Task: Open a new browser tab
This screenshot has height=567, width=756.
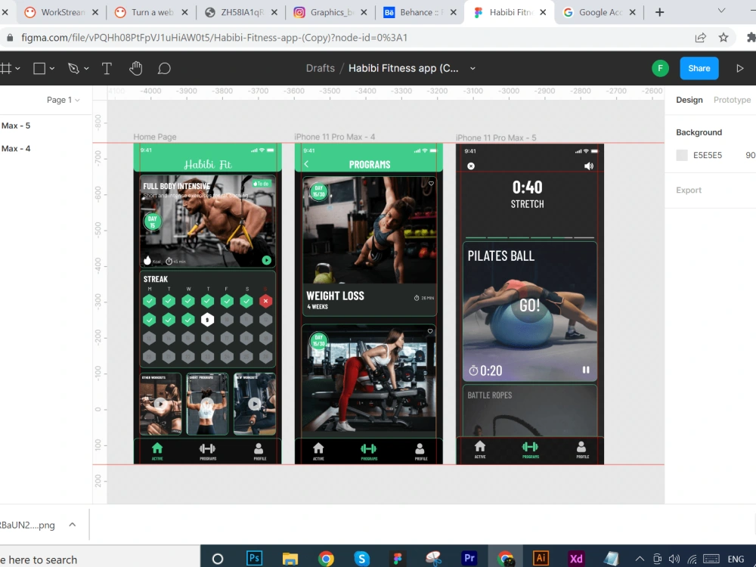Action: (x=659, y=13)
